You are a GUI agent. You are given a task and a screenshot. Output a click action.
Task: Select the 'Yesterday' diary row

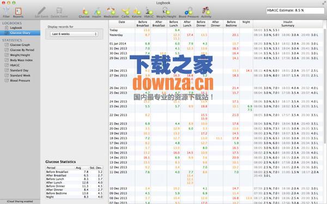216,37
